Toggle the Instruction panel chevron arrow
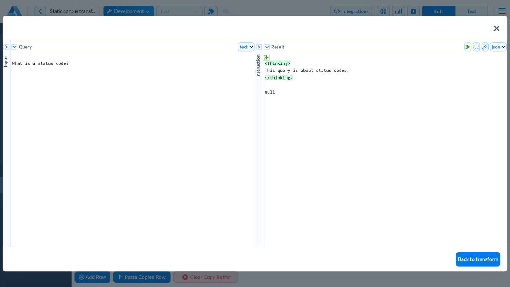This screenshot has height=287, width=510. coord(259,47)
